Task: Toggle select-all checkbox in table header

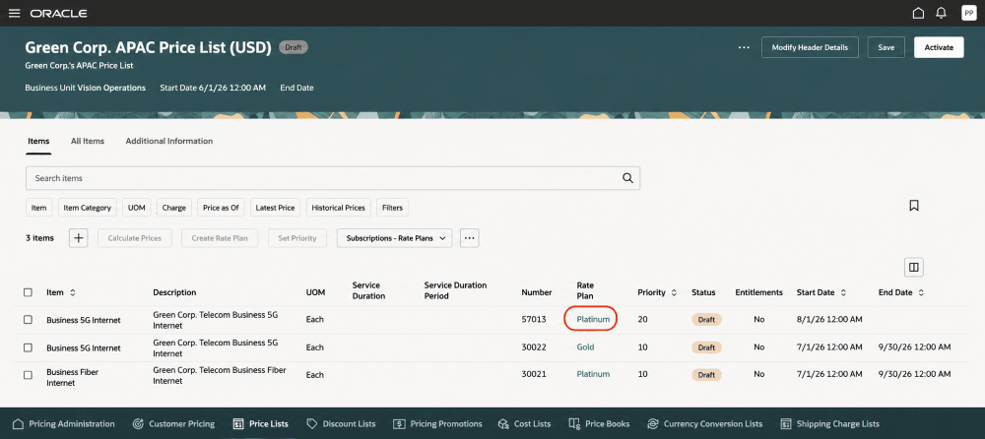Action: [28, 292]
